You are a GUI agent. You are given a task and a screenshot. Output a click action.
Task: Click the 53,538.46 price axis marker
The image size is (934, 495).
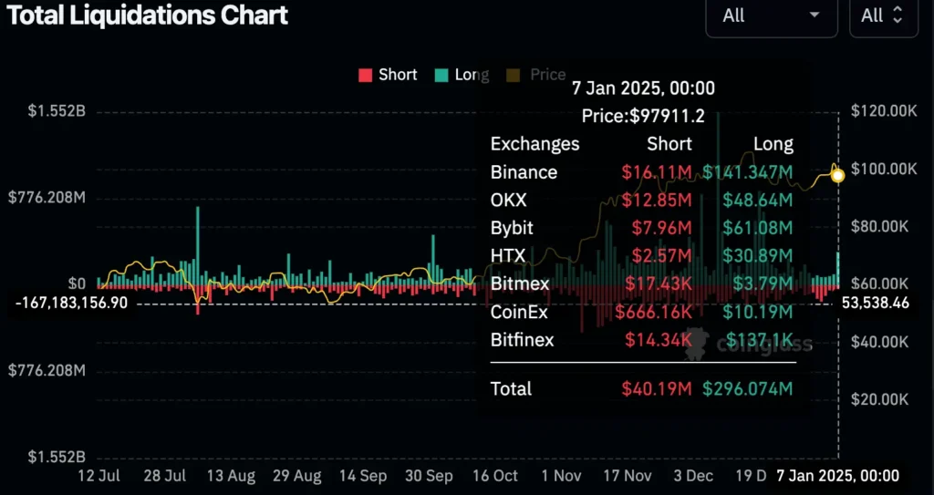coord(876,304)
